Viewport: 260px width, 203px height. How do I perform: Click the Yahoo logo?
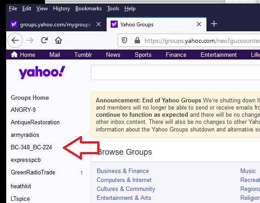point(42,72)
